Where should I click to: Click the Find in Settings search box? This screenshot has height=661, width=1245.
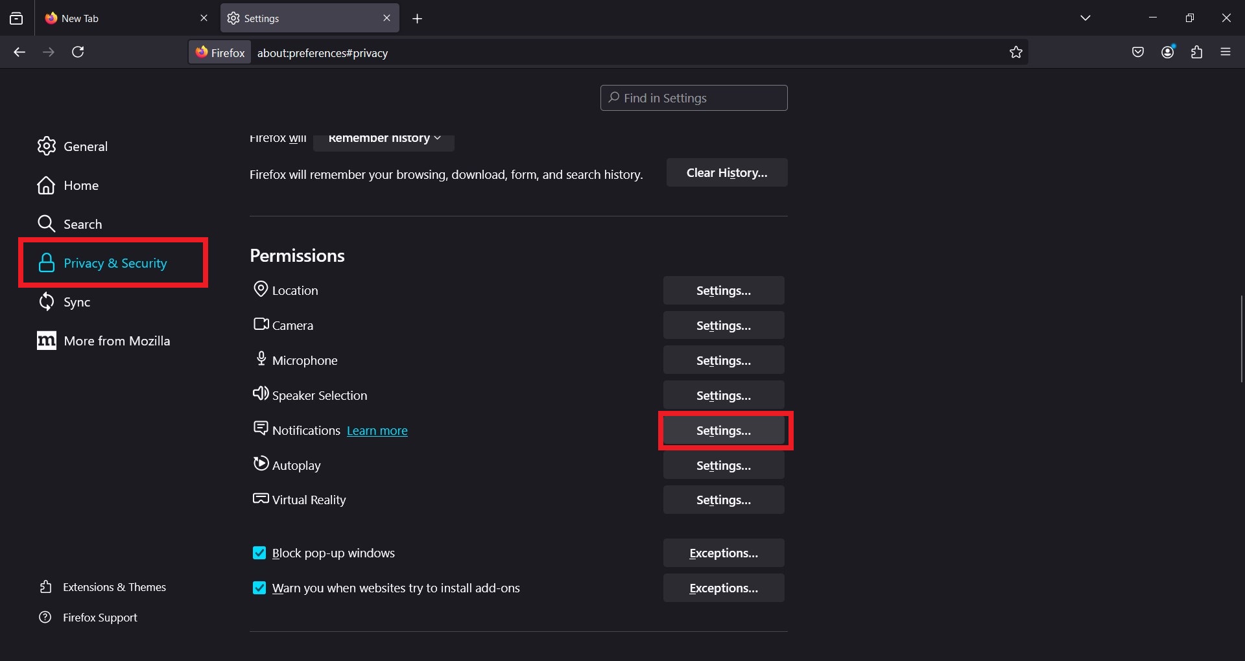694,98
